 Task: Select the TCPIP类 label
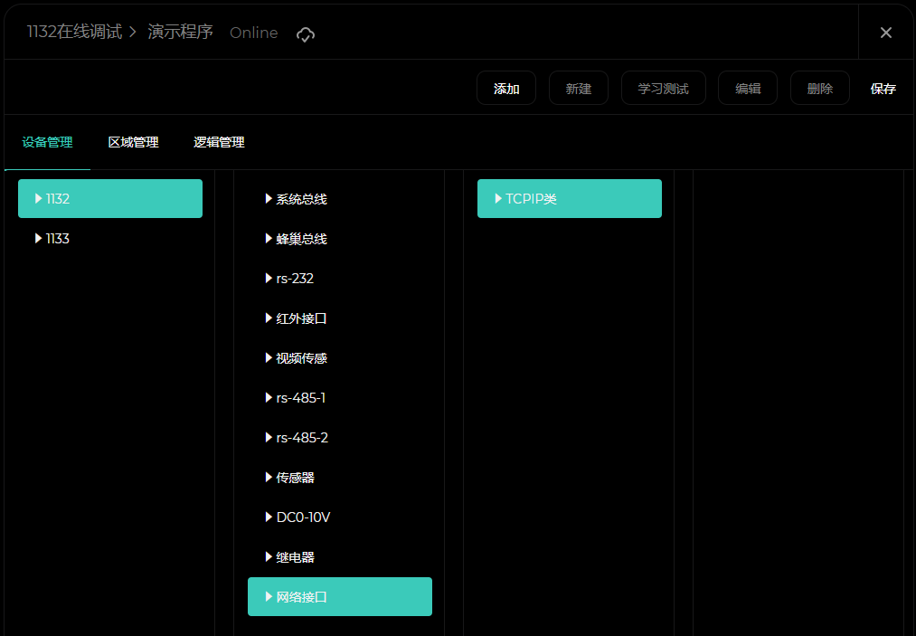pyautogui.click(x=531, y=199)
